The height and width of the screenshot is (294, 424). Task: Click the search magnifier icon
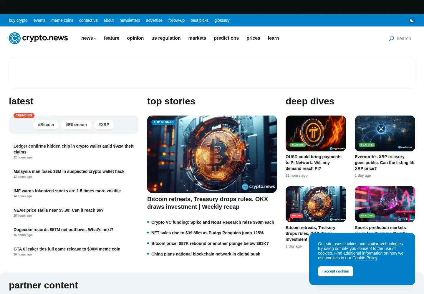[391, 39]
